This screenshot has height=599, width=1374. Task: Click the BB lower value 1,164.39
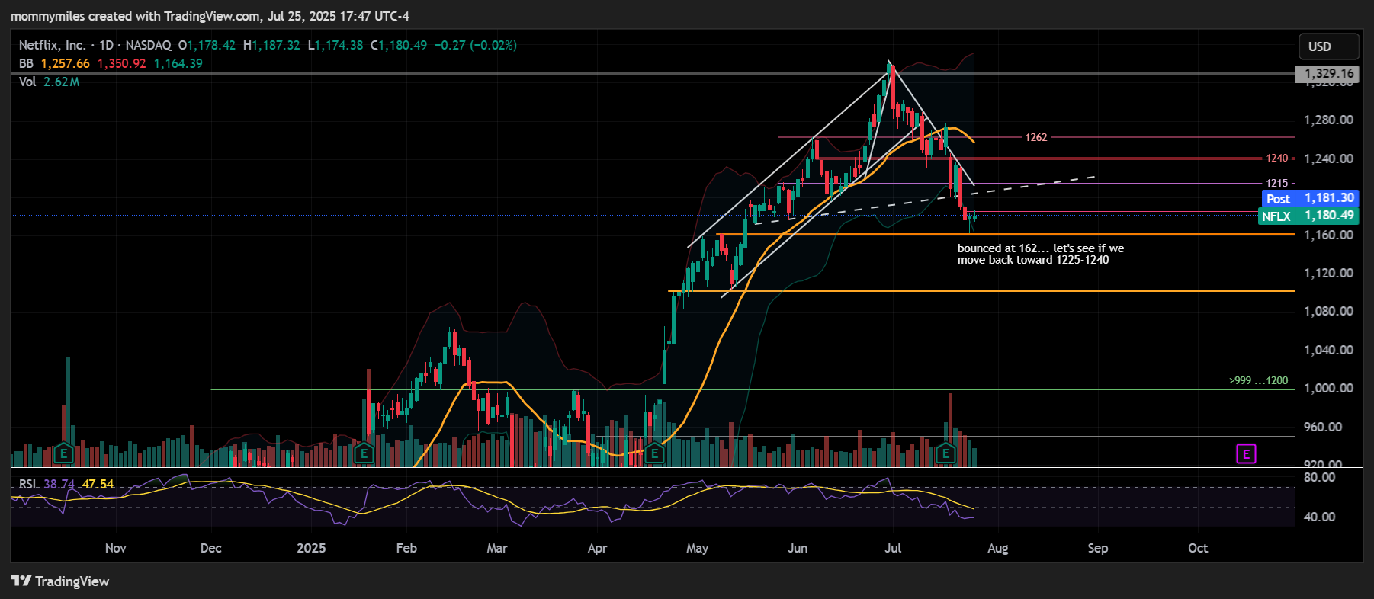pos(178,63)
